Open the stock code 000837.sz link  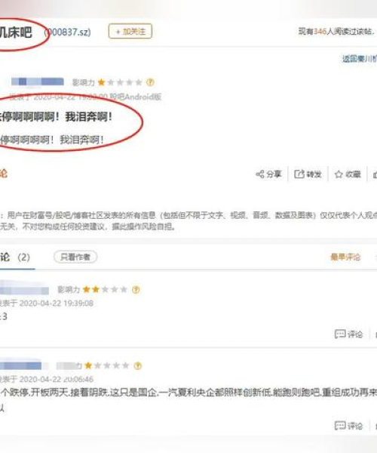click(x=68, y=32)
